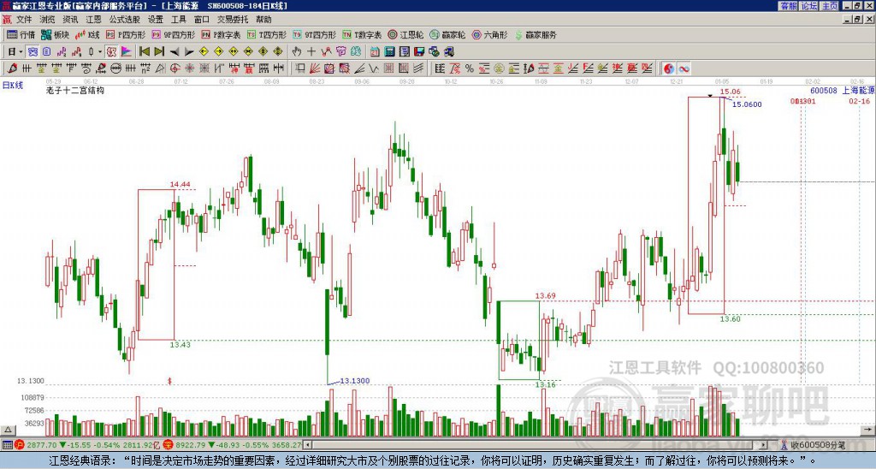This screenshot has width=876, height=469.
Task: Click the 日K线 chart label
Action: [13, 85]
